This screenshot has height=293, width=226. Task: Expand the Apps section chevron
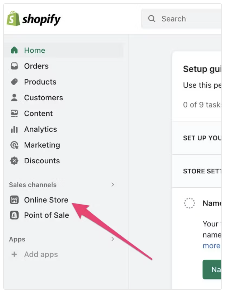[113, 239]
